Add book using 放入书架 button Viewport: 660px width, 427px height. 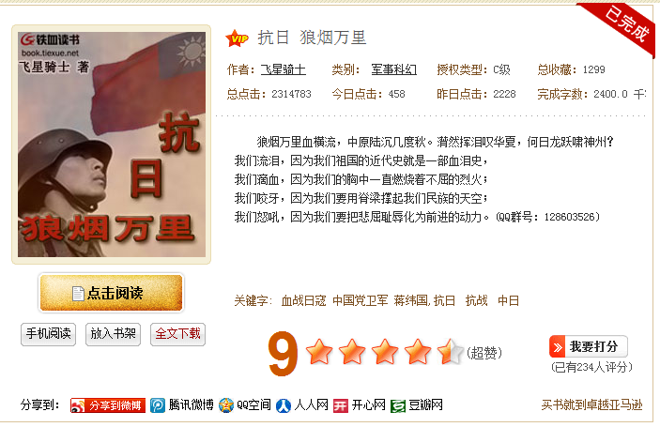tap(113, 334)
